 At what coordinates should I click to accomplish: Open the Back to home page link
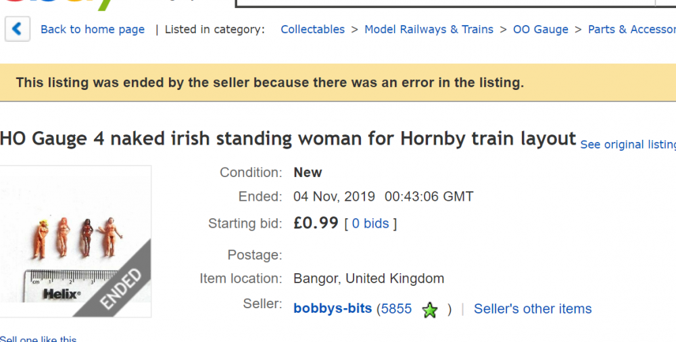[x=93, y=29]
